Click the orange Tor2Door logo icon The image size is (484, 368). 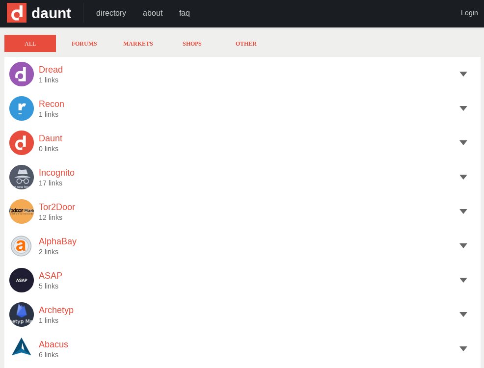[21, 211]
